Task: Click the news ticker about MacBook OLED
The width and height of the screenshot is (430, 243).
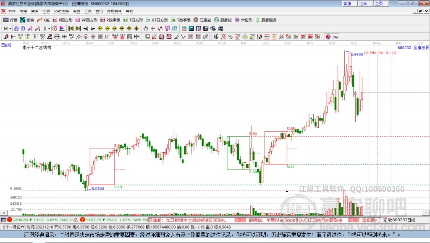Action: pos(295,220)
